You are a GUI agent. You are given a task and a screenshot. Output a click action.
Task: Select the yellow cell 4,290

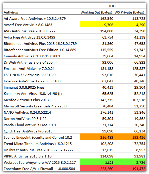click(130, 24)
